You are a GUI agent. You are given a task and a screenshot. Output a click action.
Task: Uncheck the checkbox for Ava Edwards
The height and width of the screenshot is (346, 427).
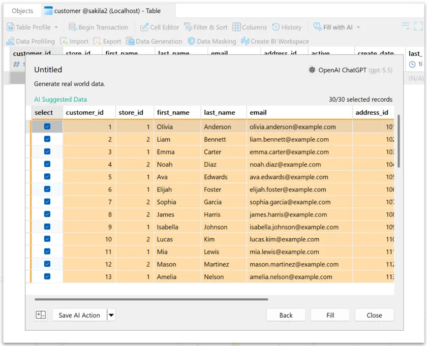click(x=47, y=176)
